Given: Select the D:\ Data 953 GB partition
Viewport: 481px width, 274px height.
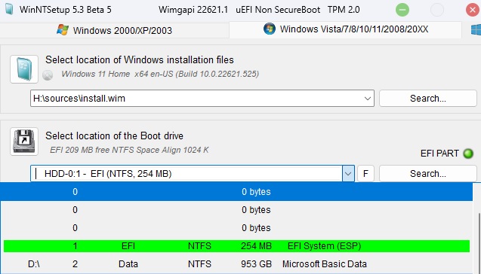Looking at the screenshot, I should tap(236, 264).
